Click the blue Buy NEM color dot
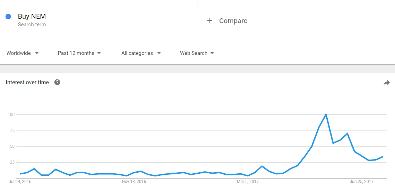Image resolution: width=395 pixels, height=193 pixels. point(8,17)
